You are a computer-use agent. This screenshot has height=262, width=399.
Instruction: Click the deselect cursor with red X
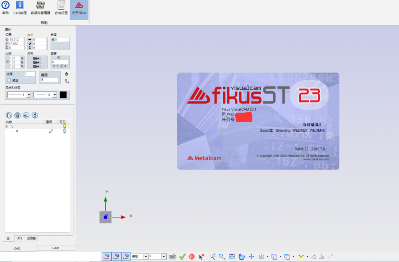[201, 257]
